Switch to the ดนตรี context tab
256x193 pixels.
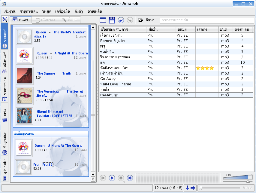pos(21,20)
